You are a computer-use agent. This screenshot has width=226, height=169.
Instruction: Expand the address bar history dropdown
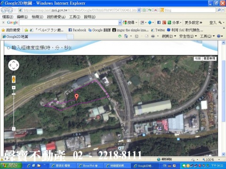139,10
